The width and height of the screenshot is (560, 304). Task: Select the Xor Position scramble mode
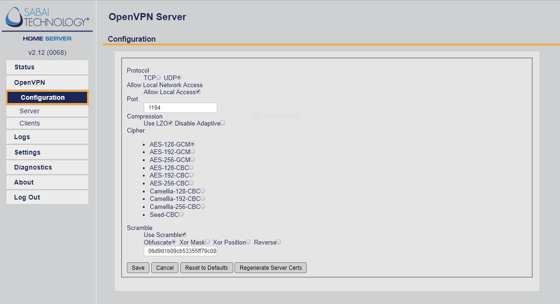tap(248, 242)
